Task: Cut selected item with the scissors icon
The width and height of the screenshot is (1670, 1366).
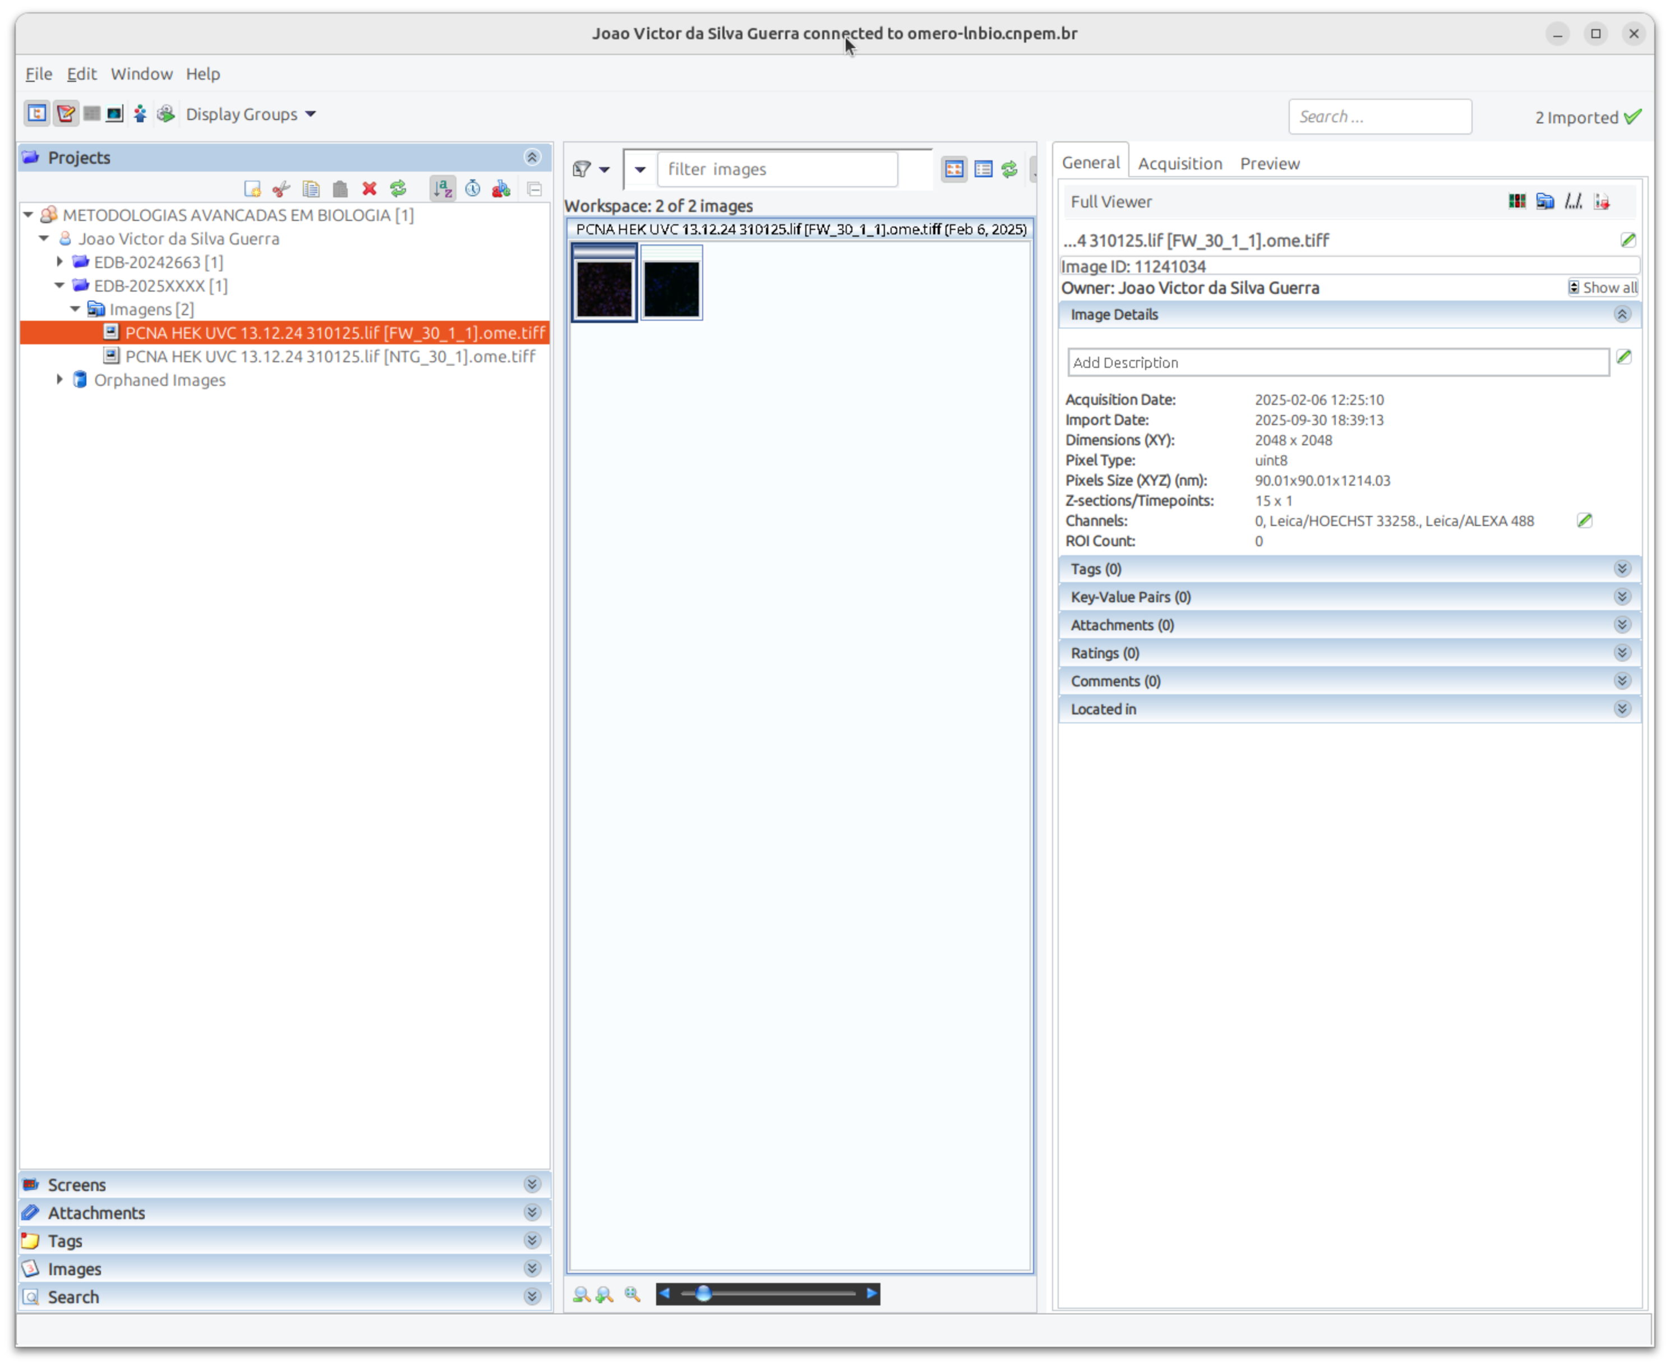Action: coord(281,189)
